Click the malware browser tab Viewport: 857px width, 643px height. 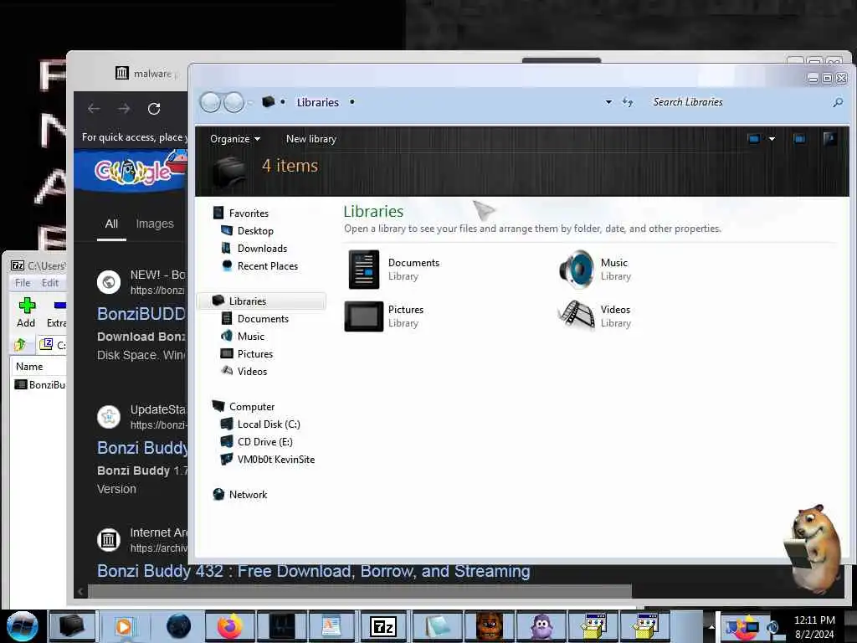tap(146, 74)
